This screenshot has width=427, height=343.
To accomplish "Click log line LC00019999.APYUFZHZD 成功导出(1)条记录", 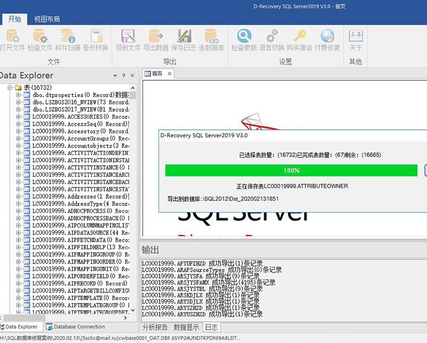I will (x=202, y=263).
